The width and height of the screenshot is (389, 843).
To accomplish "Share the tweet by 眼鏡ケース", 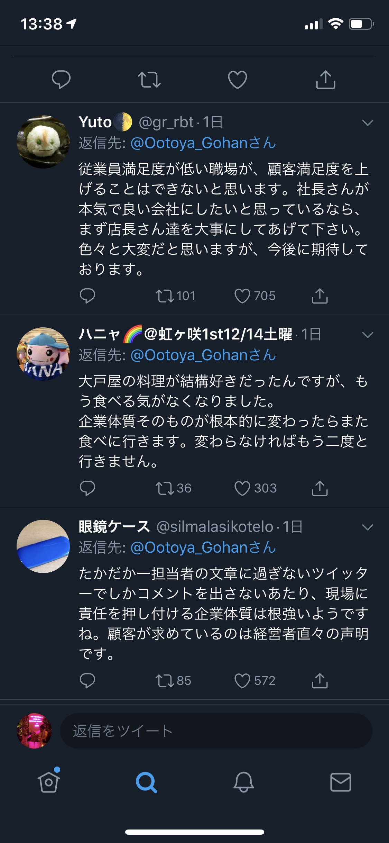I will click(320, 681).
